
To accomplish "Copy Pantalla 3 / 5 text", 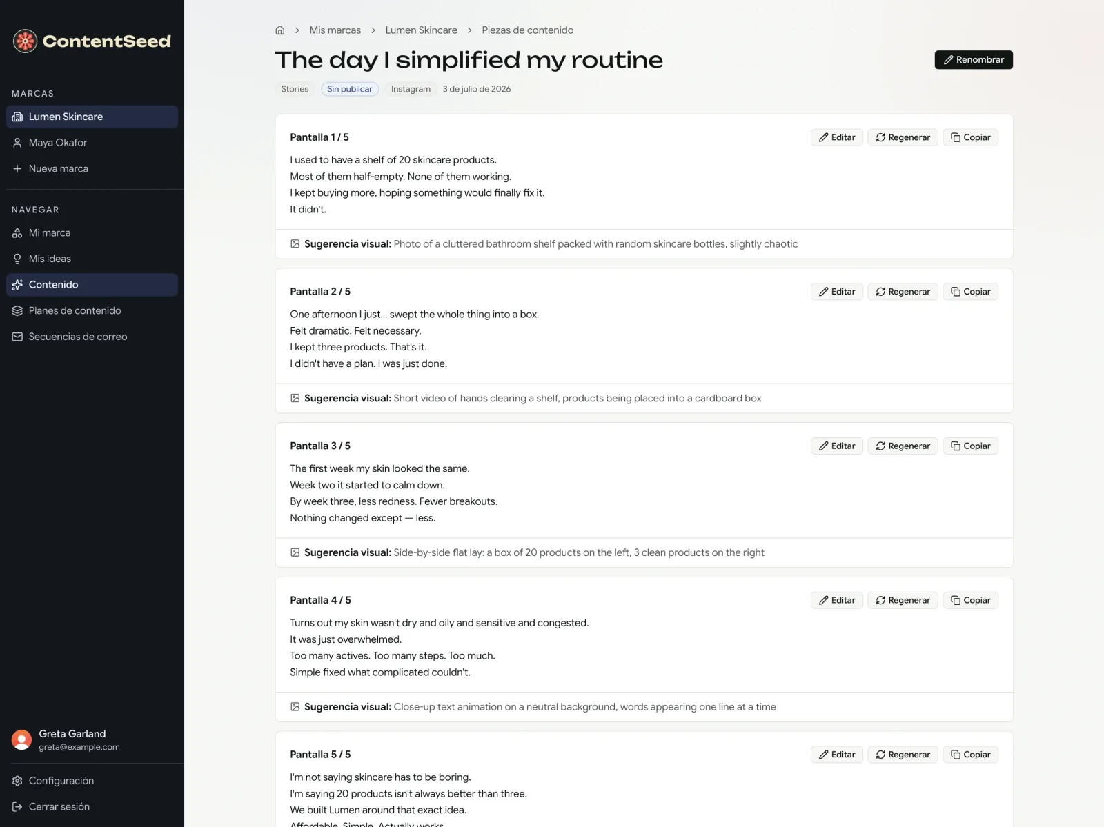I will [970, 446].
